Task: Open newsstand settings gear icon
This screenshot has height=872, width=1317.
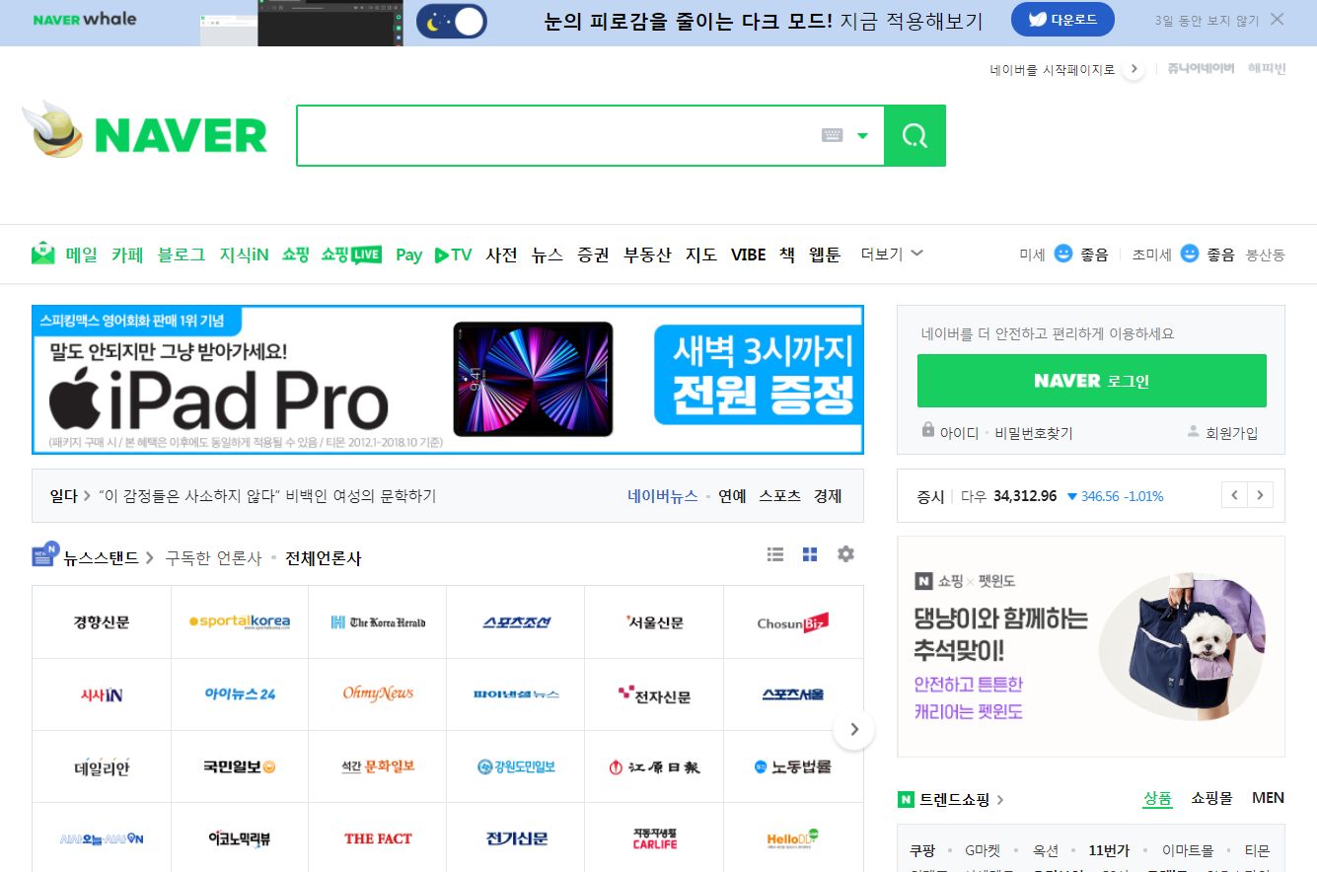Action: [845, 554]
